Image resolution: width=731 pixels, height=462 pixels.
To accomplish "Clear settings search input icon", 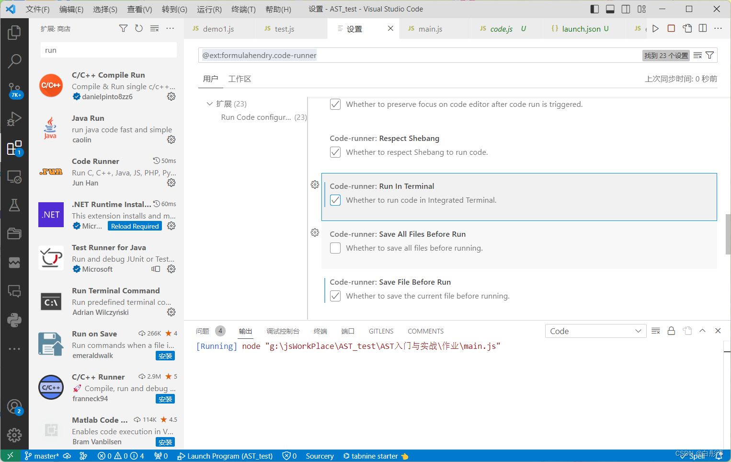I will (697, 56).
